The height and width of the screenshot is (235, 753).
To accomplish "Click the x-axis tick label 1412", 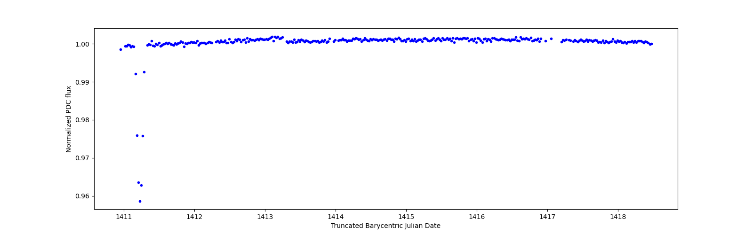I will click(x=194, y=217).
